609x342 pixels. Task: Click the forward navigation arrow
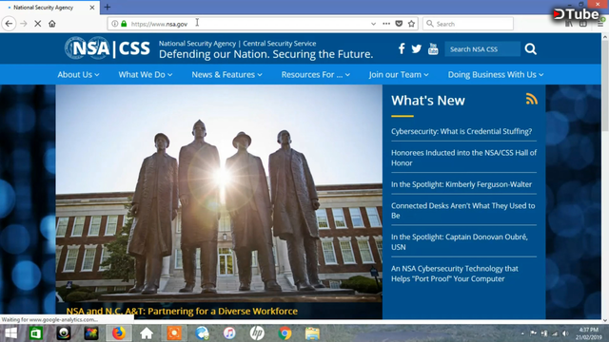(x=23, y=24)
